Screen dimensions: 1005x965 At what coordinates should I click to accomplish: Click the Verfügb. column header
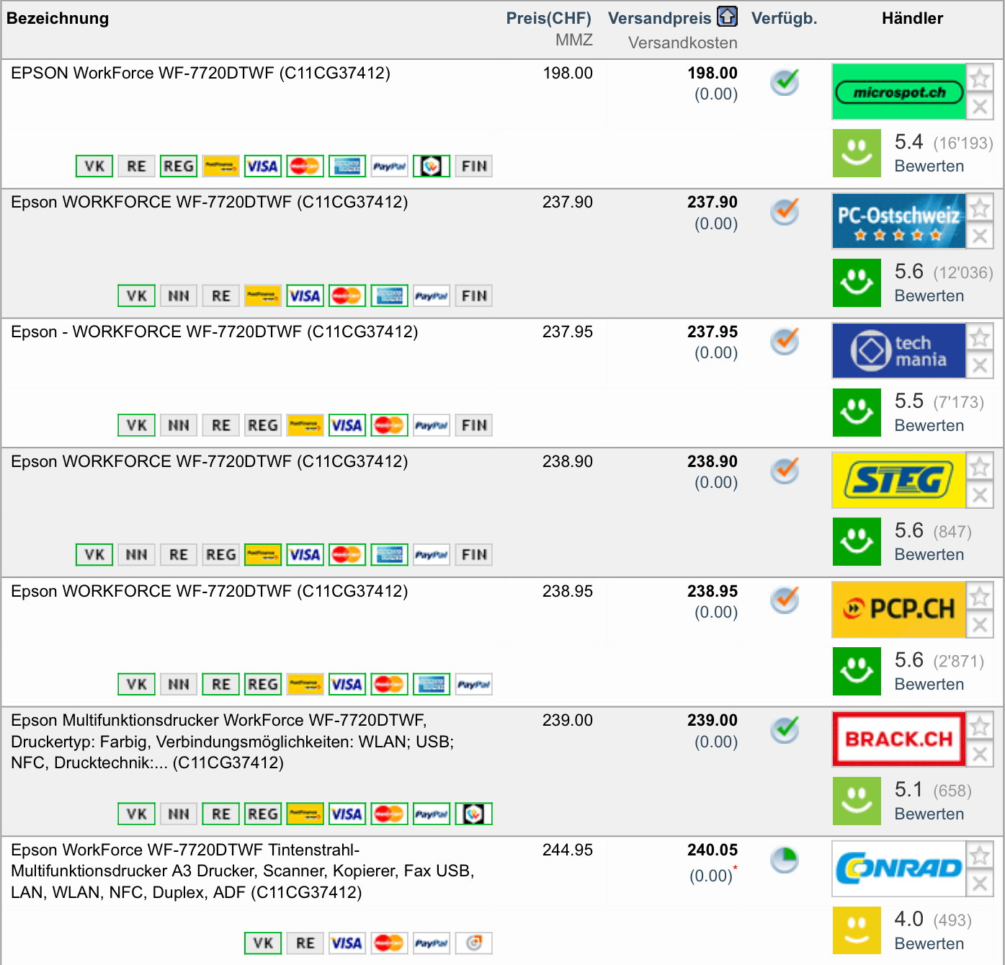click(784, 19)
